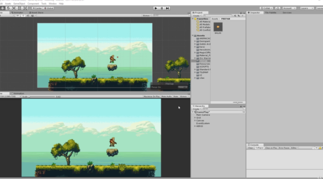Adjust the Project icon size slider

tap(238, 102)
